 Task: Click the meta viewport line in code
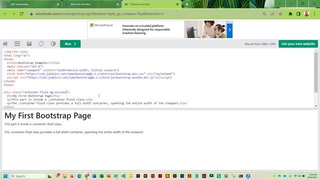[63, 70]
